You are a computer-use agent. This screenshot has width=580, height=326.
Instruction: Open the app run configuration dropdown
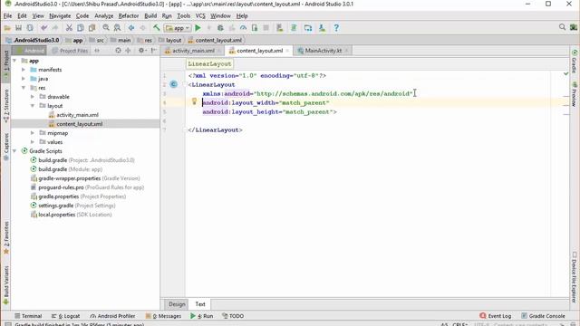point(178,28)
